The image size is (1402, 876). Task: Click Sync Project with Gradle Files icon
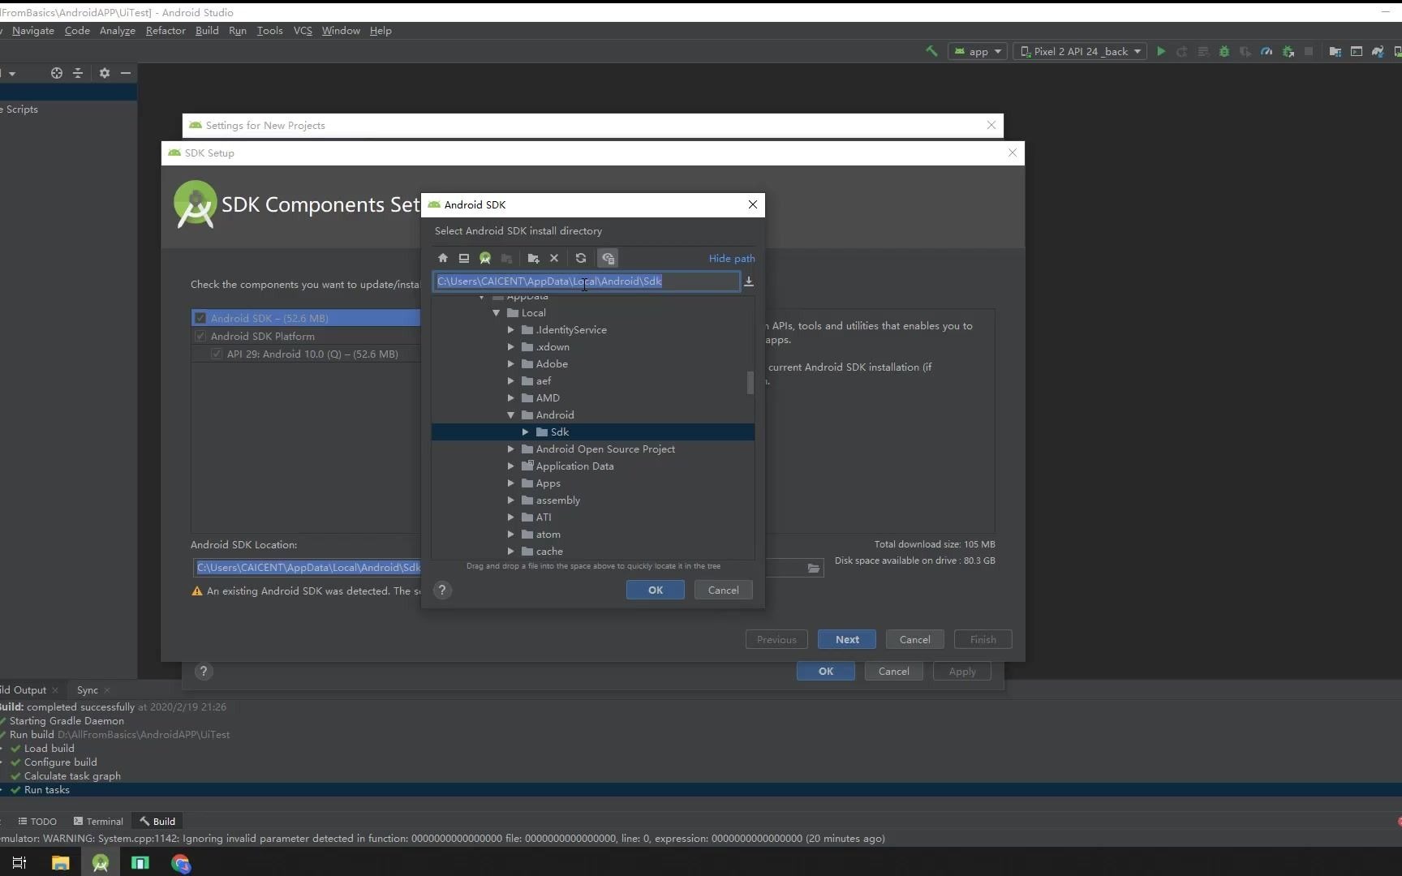click(x=1378, y=51)
